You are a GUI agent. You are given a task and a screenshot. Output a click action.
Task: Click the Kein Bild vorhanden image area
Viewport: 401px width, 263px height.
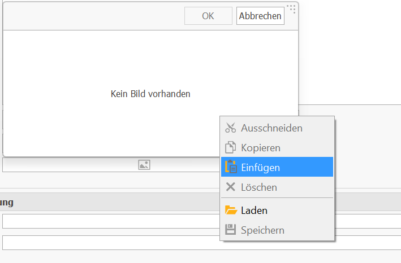pos(150,93)
